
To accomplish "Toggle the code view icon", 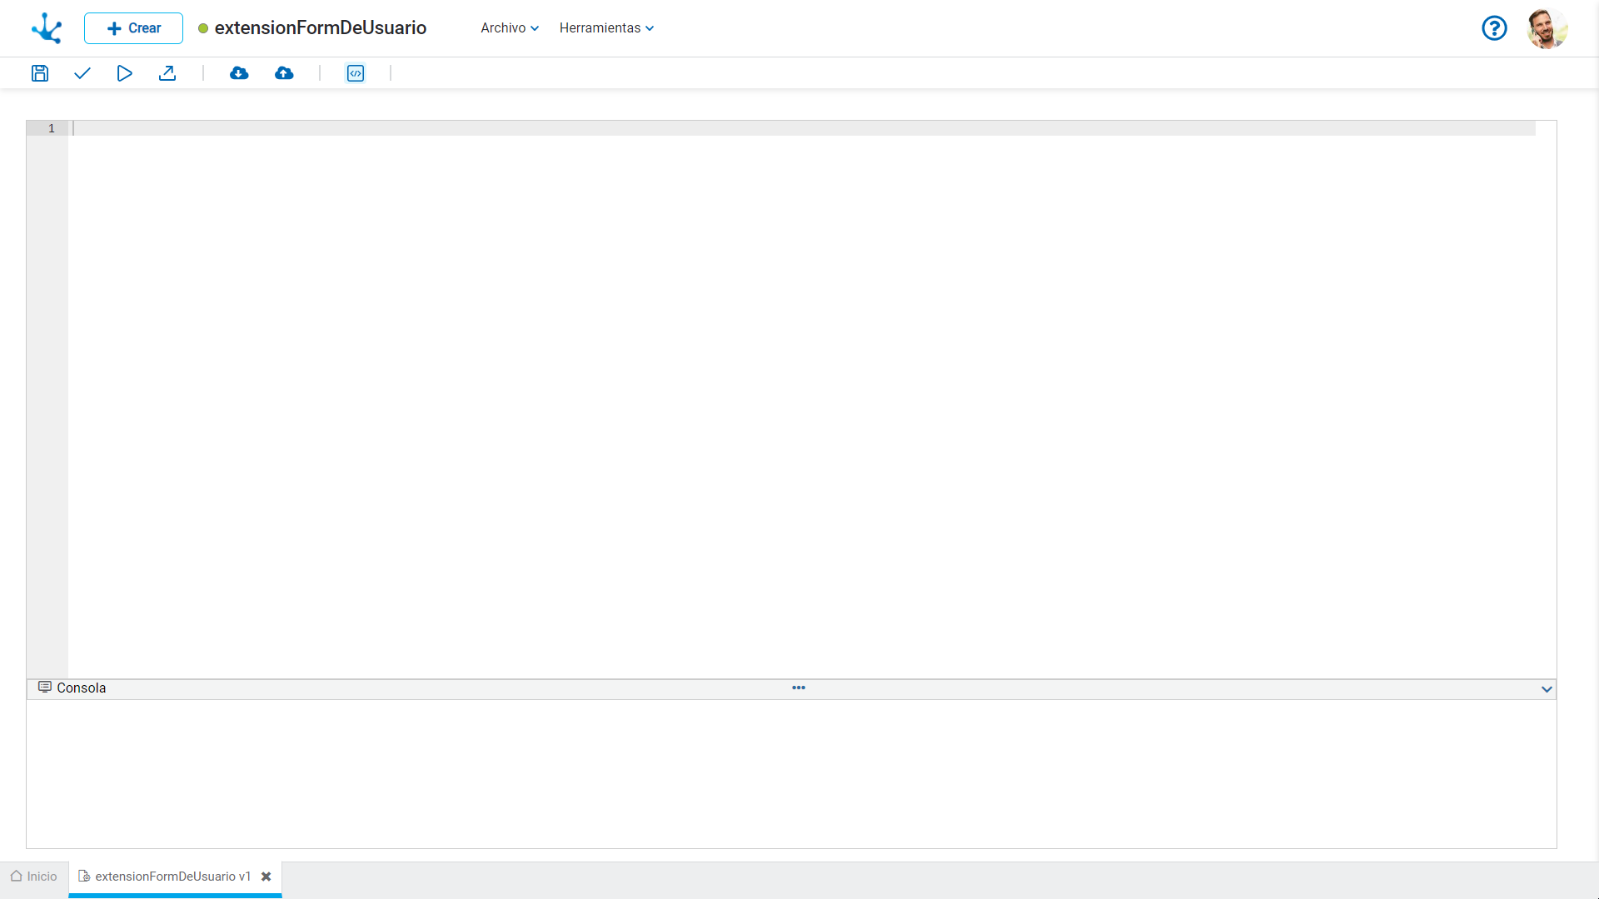I will 356,73.
